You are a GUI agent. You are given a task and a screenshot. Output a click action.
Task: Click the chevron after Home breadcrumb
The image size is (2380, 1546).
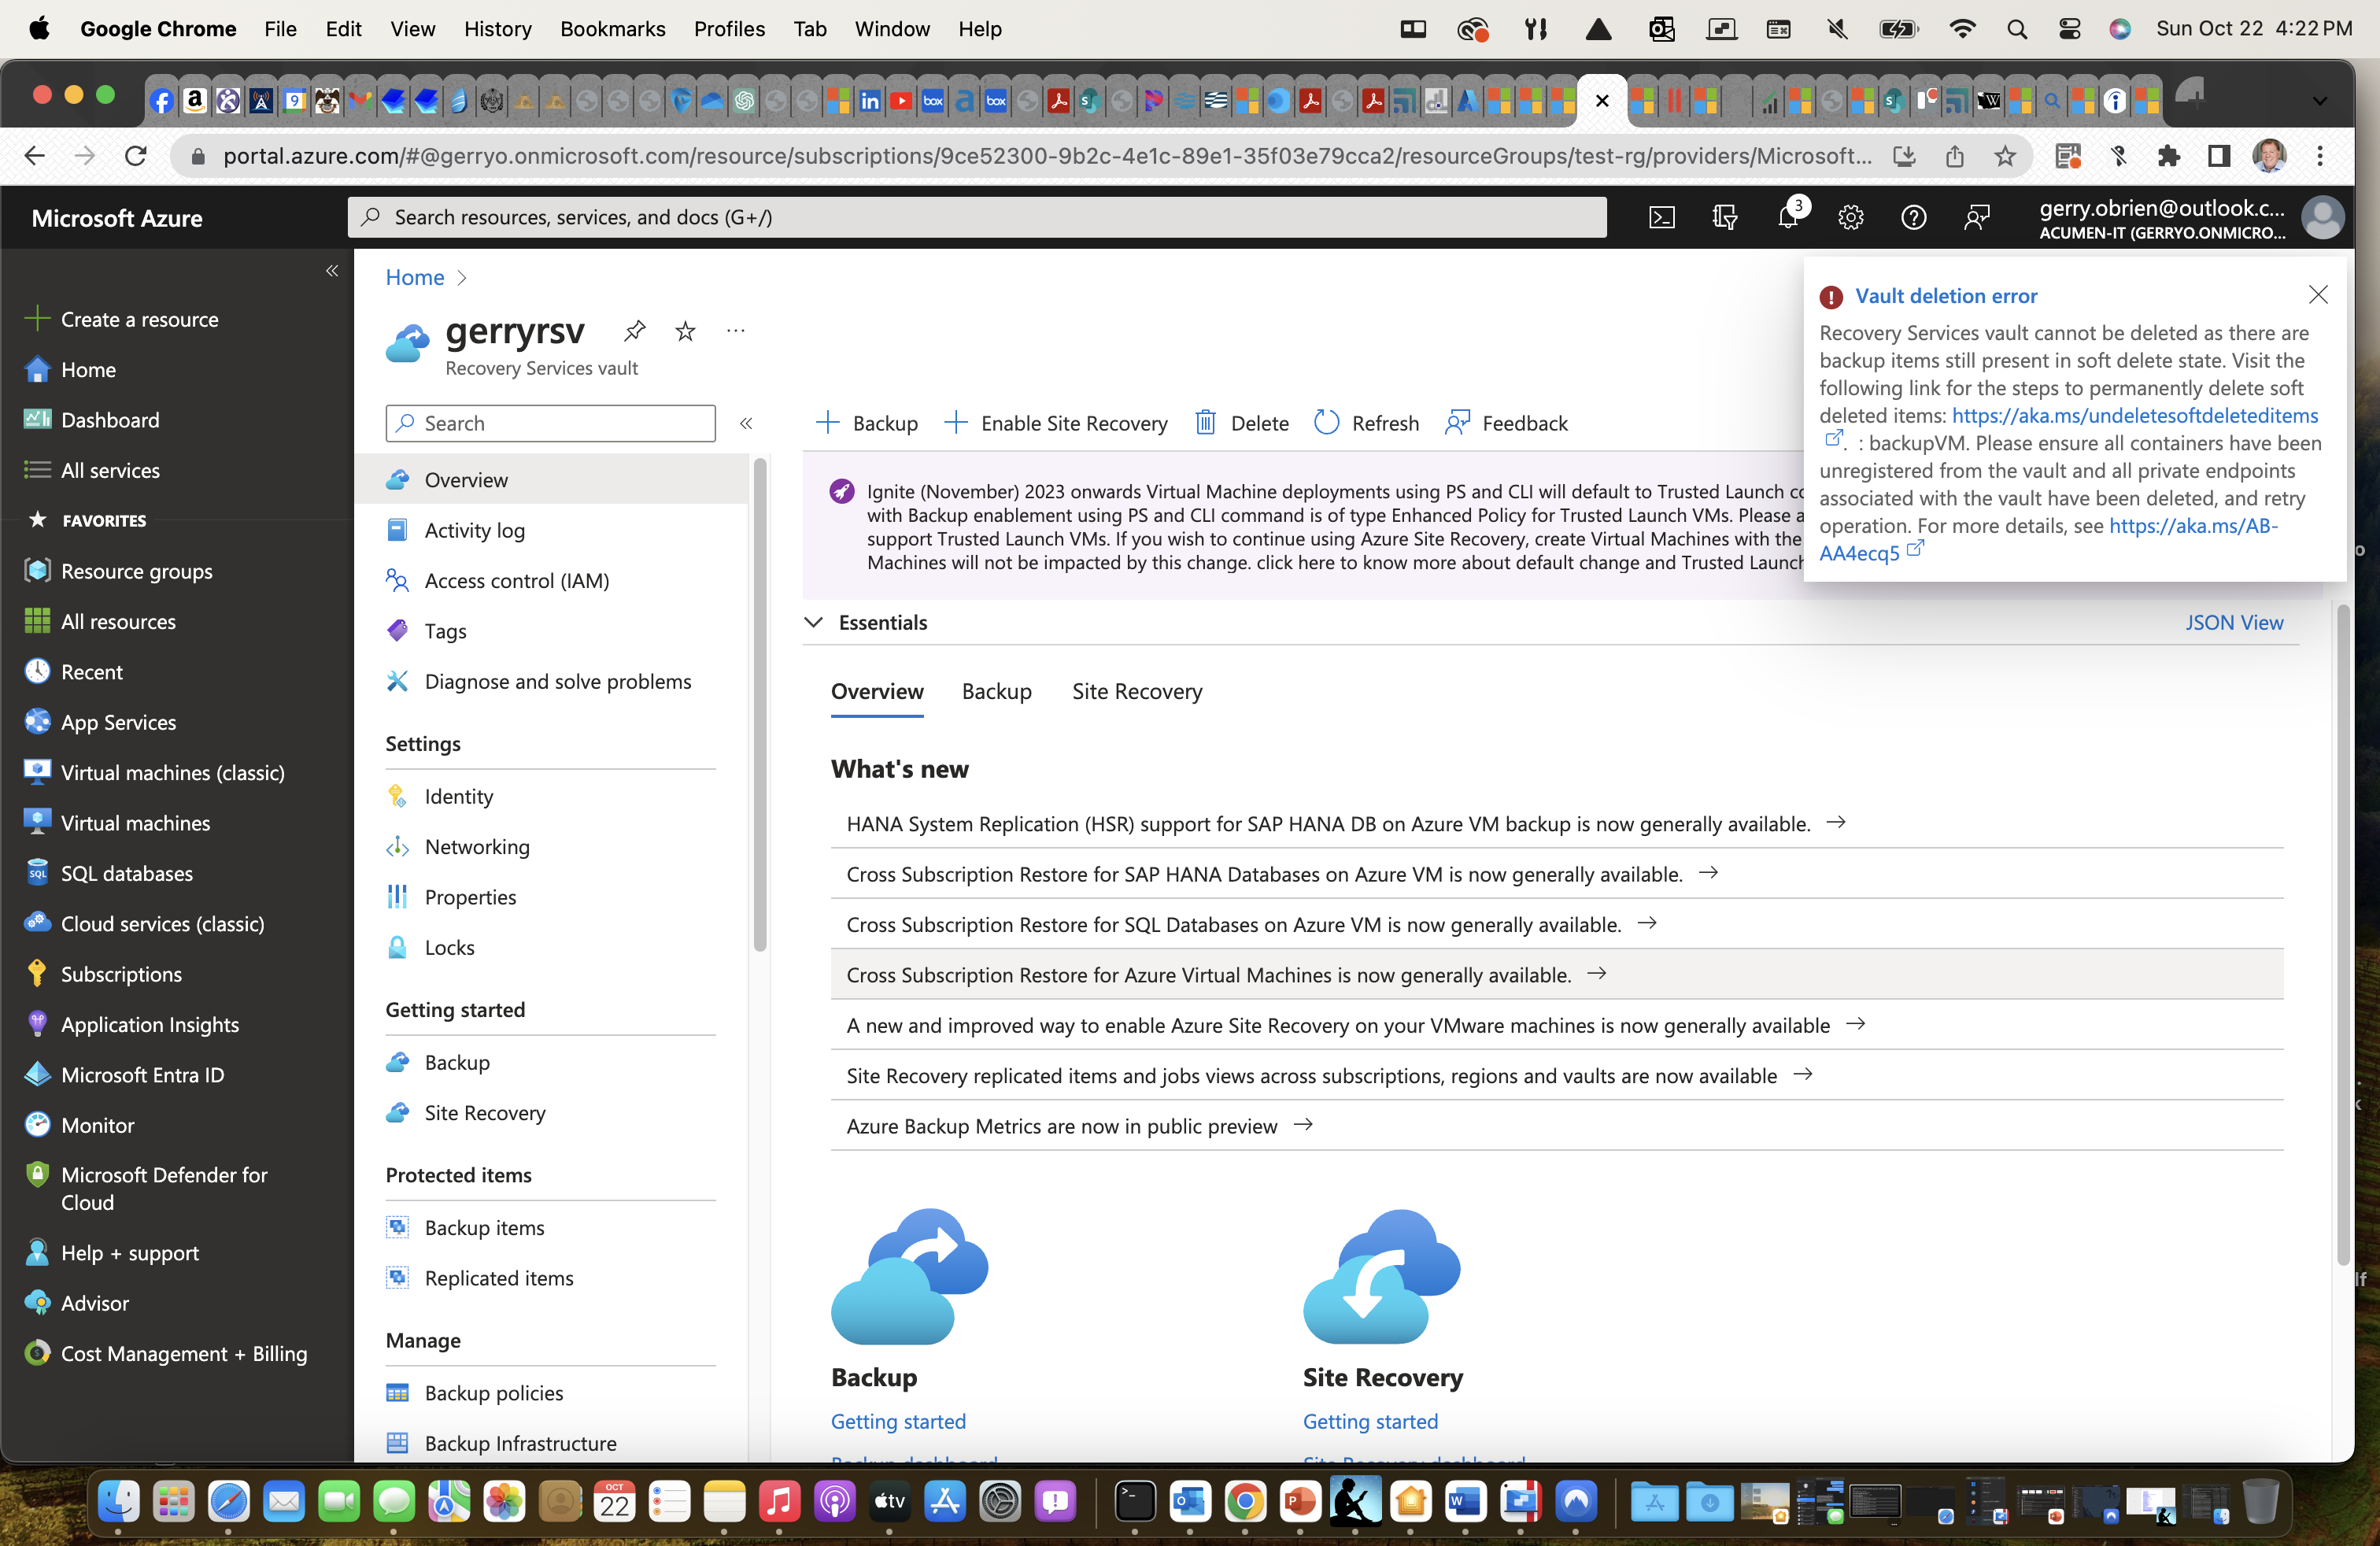(461, 278)
